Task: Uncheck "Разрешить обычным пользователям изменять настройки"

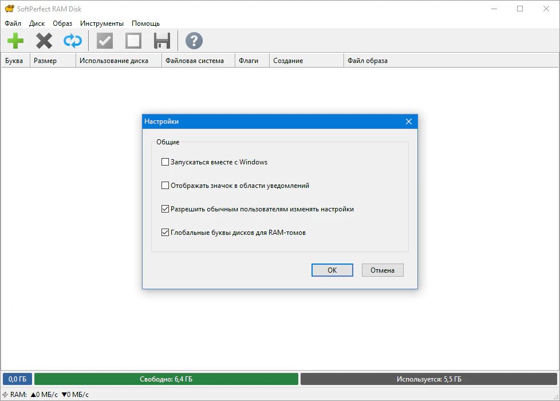Action: tap(165, 209)
